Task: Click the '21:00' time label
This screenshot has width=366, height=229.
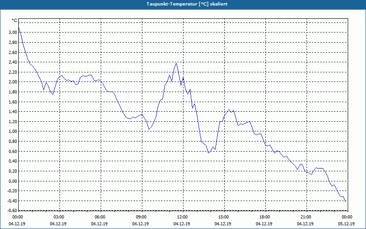Action: tap(306, 217)
